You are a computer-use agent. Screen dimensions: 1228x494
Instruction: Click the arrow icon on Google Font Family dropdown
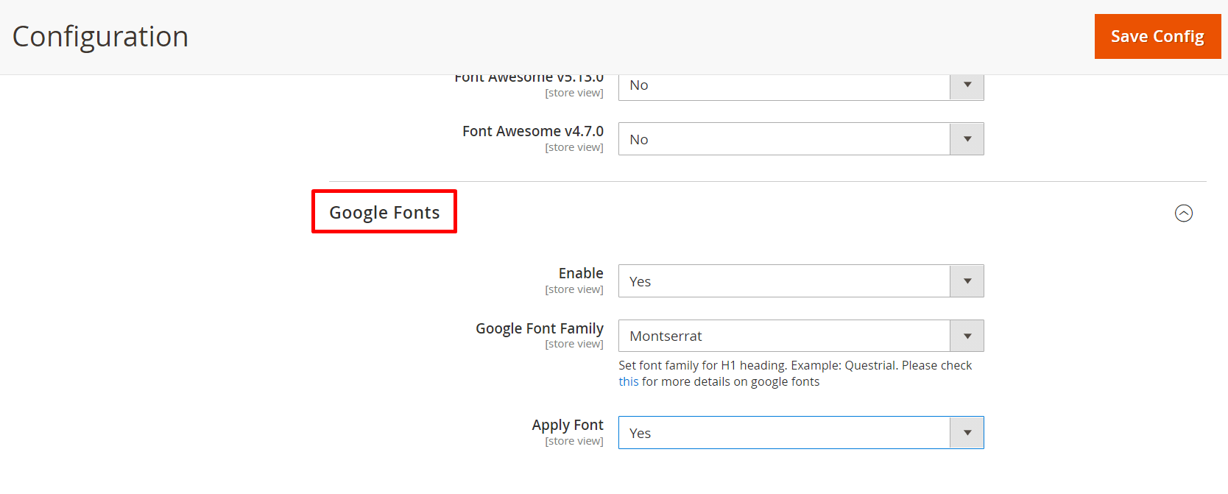967,336
